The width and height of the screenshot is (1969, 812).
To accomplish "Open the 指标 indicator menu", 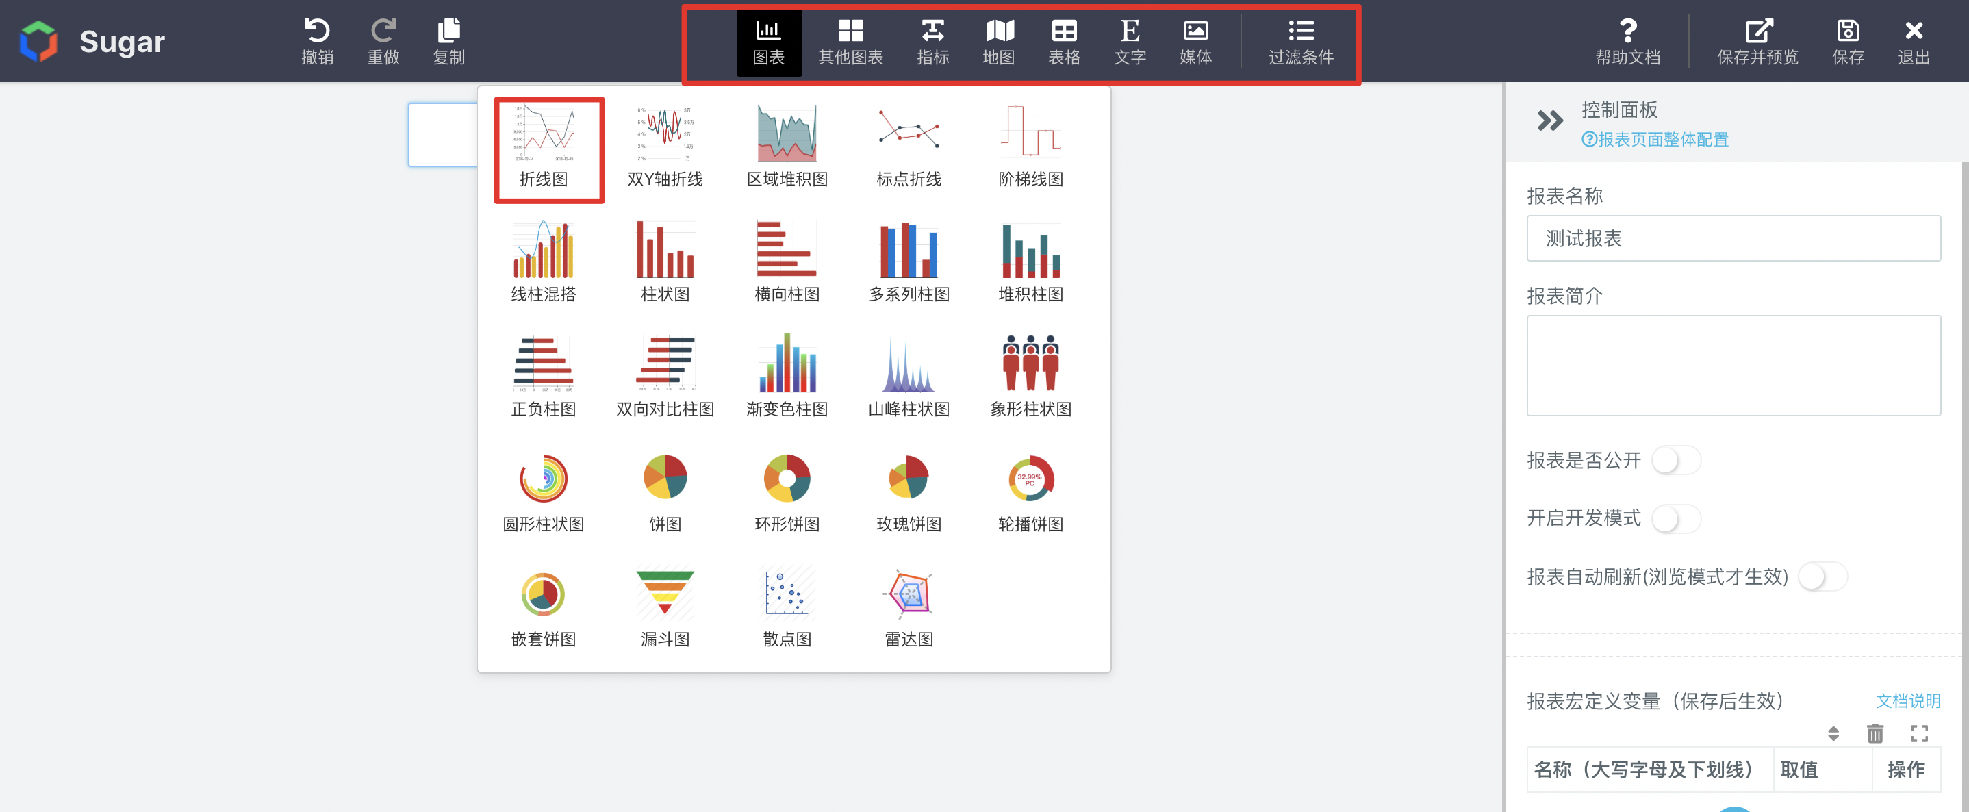I will 932,42.
